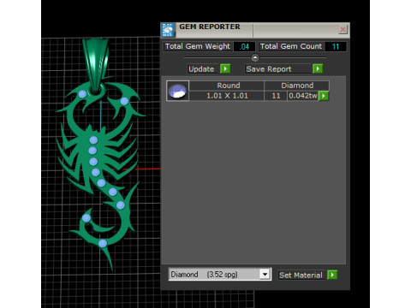Select the scorpion pendant bail in viewport
The height and width of the screenshot is (308, 411).
pyautogui.click(x=96, y=65)
